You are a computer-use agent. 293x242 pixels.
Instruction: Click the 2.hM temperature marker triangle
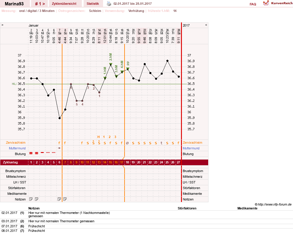point(111,65)
